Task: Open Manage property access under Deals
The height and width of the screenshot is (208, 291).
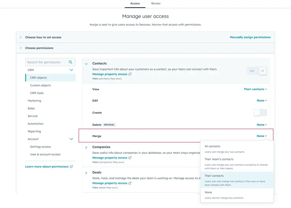Action: tap(110, 183)
